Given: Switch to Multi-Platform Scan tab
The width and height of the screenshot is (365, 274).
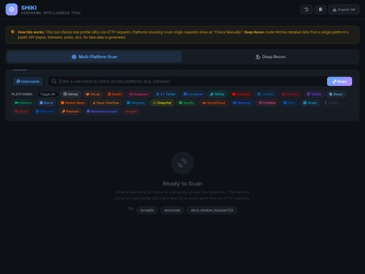Looking at the screenshot, I should click(95, 57).
